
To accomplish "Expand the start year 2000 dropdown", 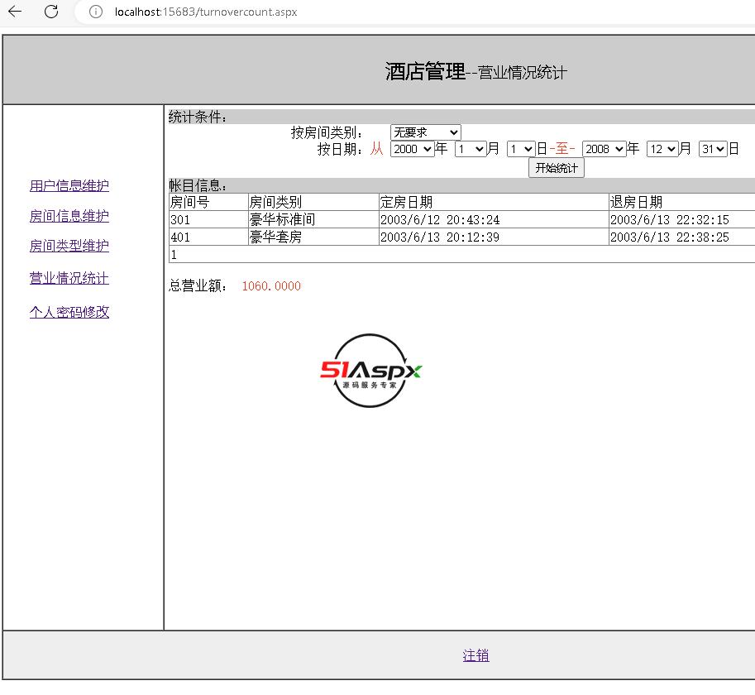I will point(412,149).
